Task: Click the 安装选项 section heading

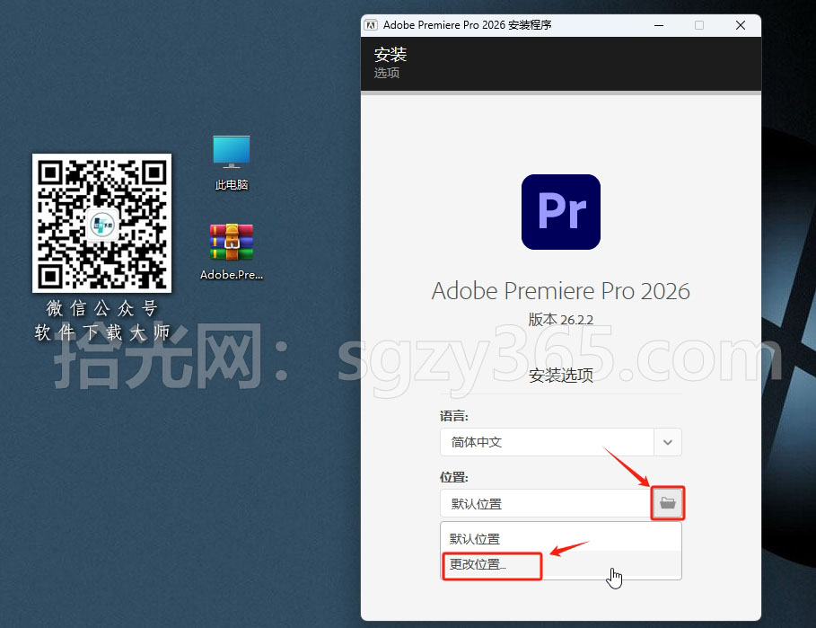Action: 561,375
